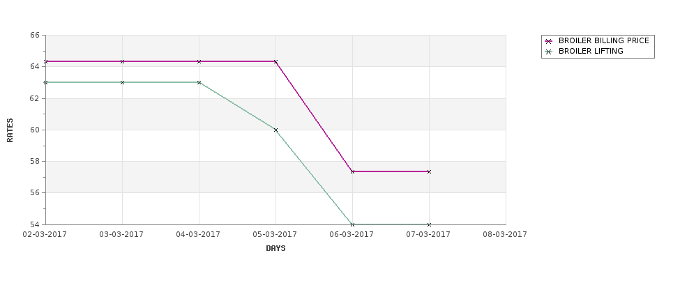This screenshot has width=680, height=299.
Task: Click lifting point at 54 on 07-03-2017
Action: 430,224
